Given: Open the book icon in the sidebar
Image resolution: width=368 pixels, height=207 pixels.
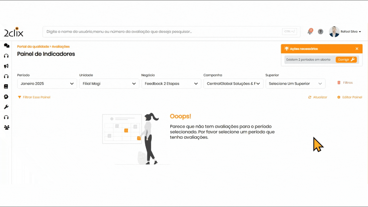Looking at the screenshot, I should [x=6, y=87].
